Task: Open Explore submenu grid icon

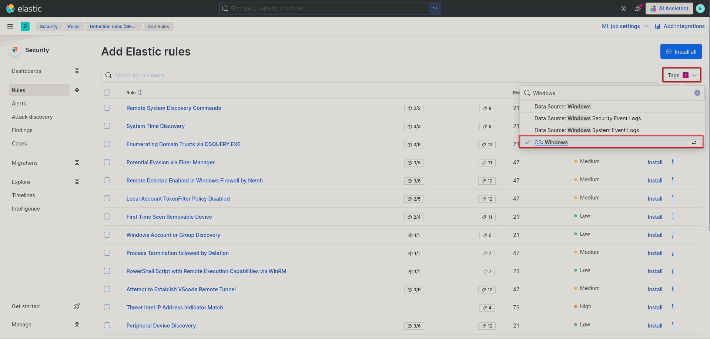Action: point(77,182)
